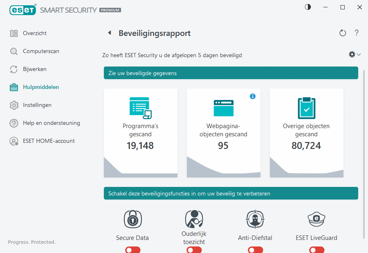The width and height of the screenshot is (368, 253).
Task: Click the help question mark icon
Action: pyautogui.click(x=357, y=33)
